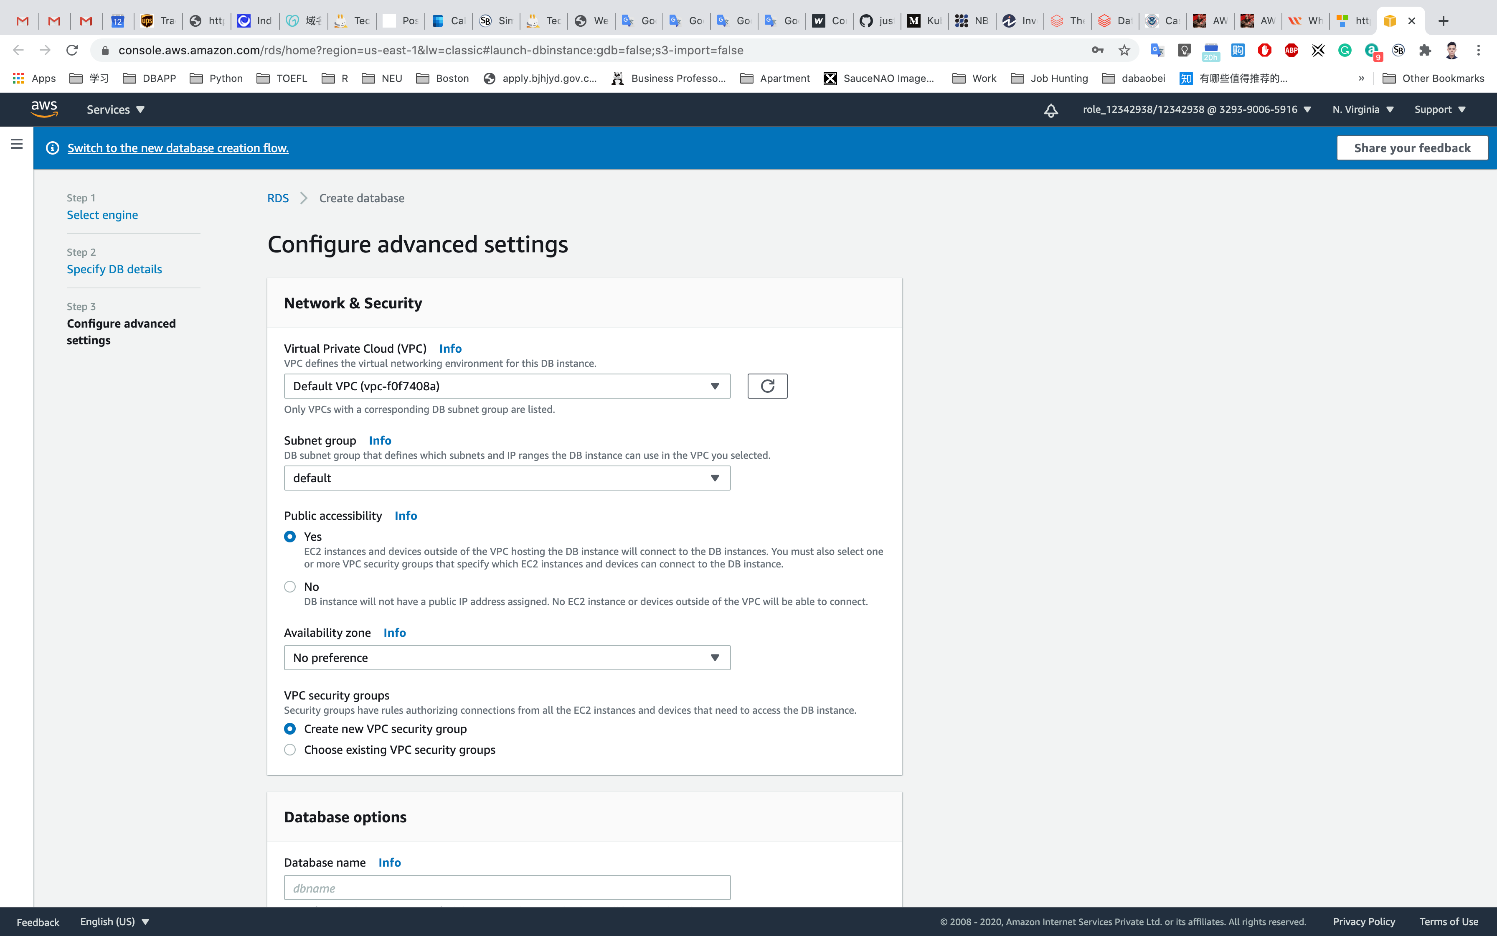
Task: Open the Virtual Private Cloud dropdown
Action: pyautogui.click(x=507, y=386)
